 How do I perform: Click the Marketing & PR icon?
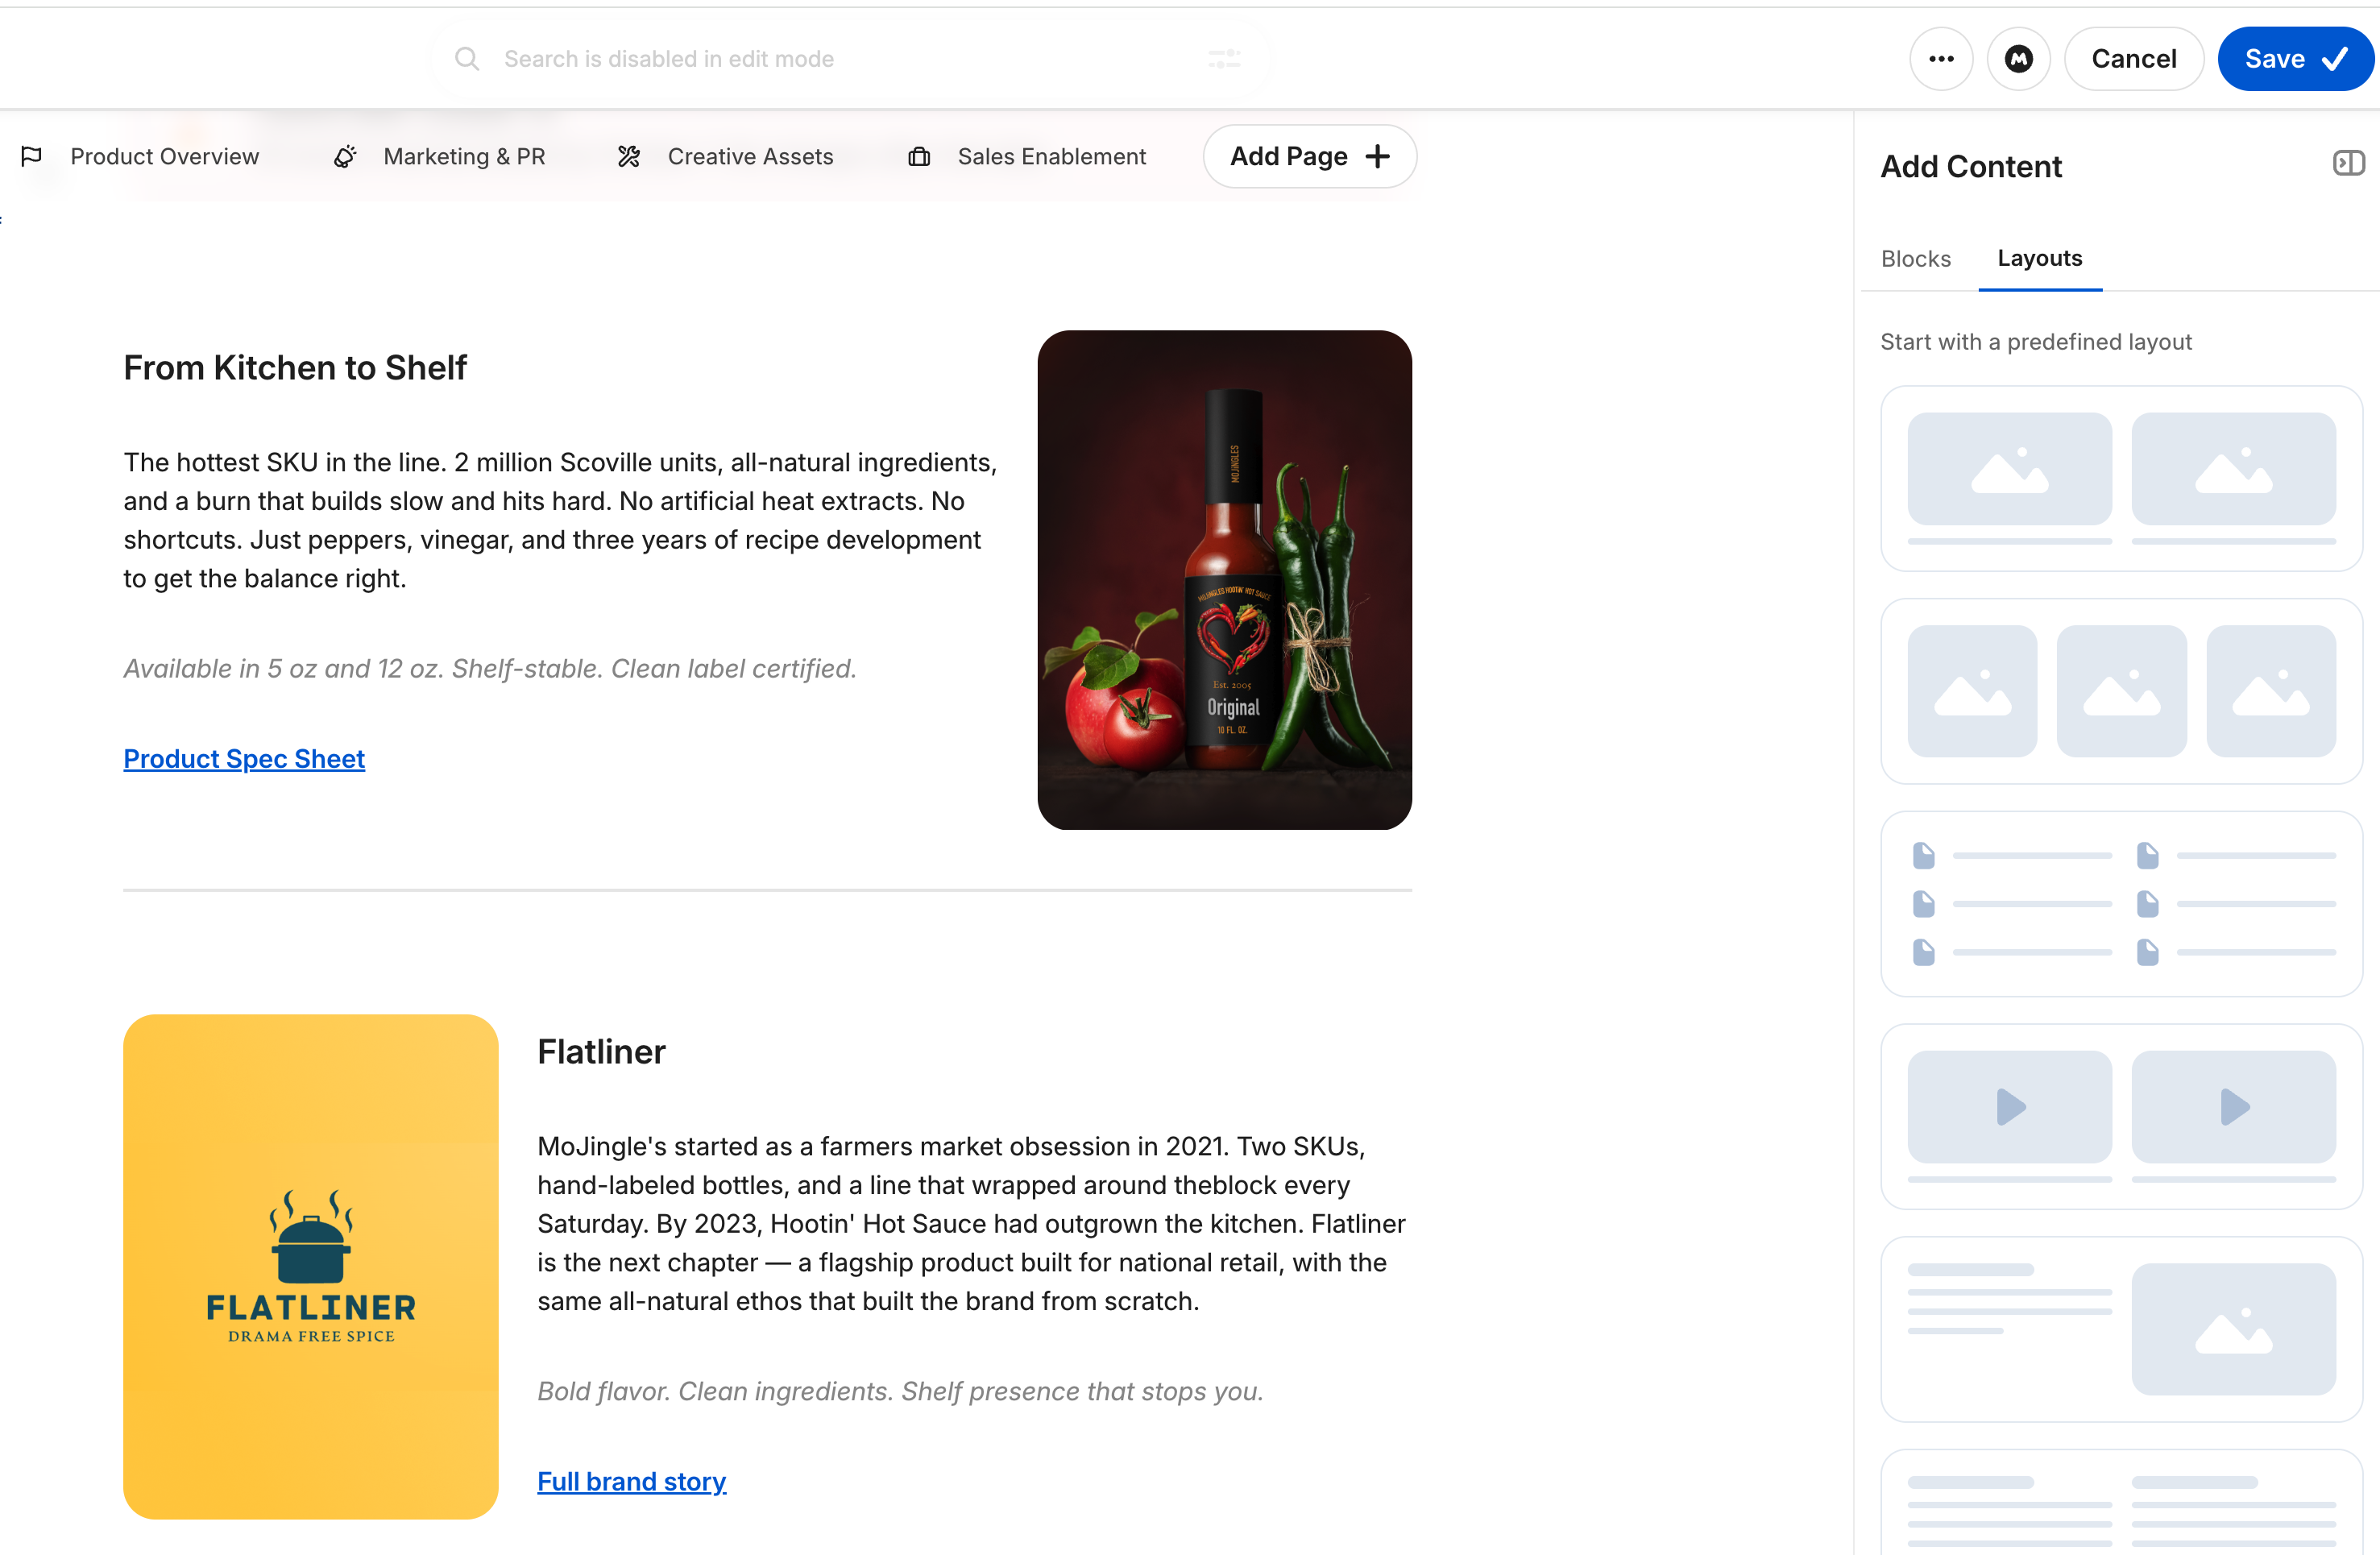345,157
